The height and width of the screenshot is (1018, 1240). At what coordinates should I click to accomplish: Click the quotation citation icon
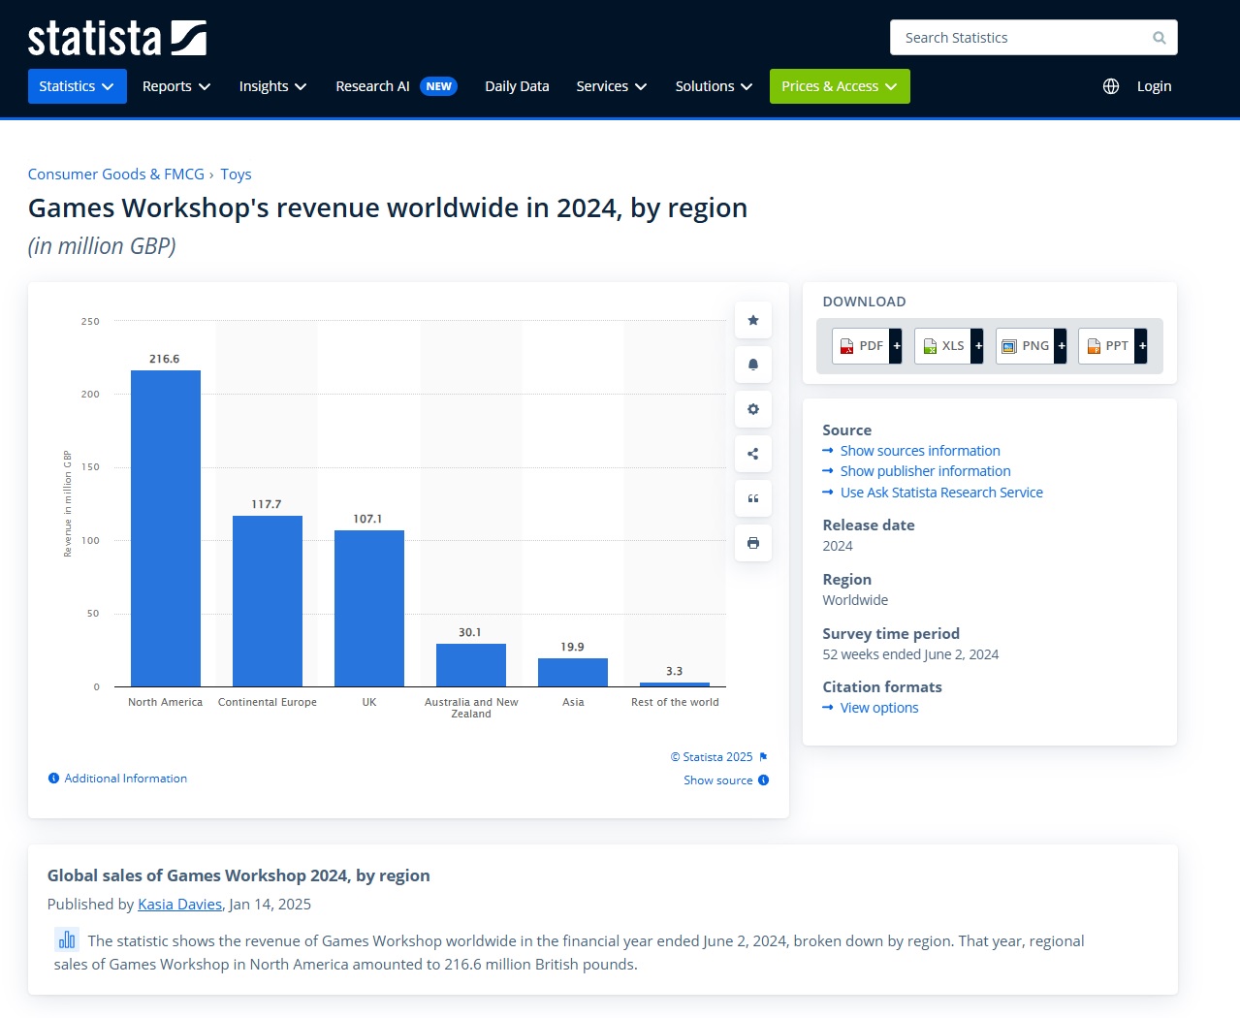[x=753, y=498]
